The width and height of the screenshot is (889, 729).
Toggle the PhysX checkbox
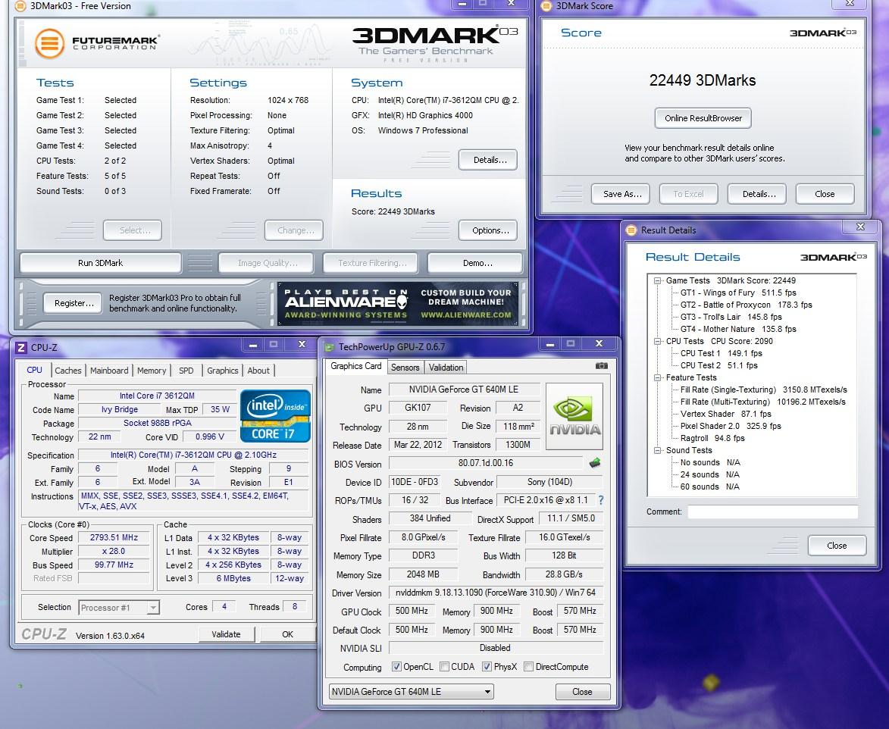(x=487, y=667)
